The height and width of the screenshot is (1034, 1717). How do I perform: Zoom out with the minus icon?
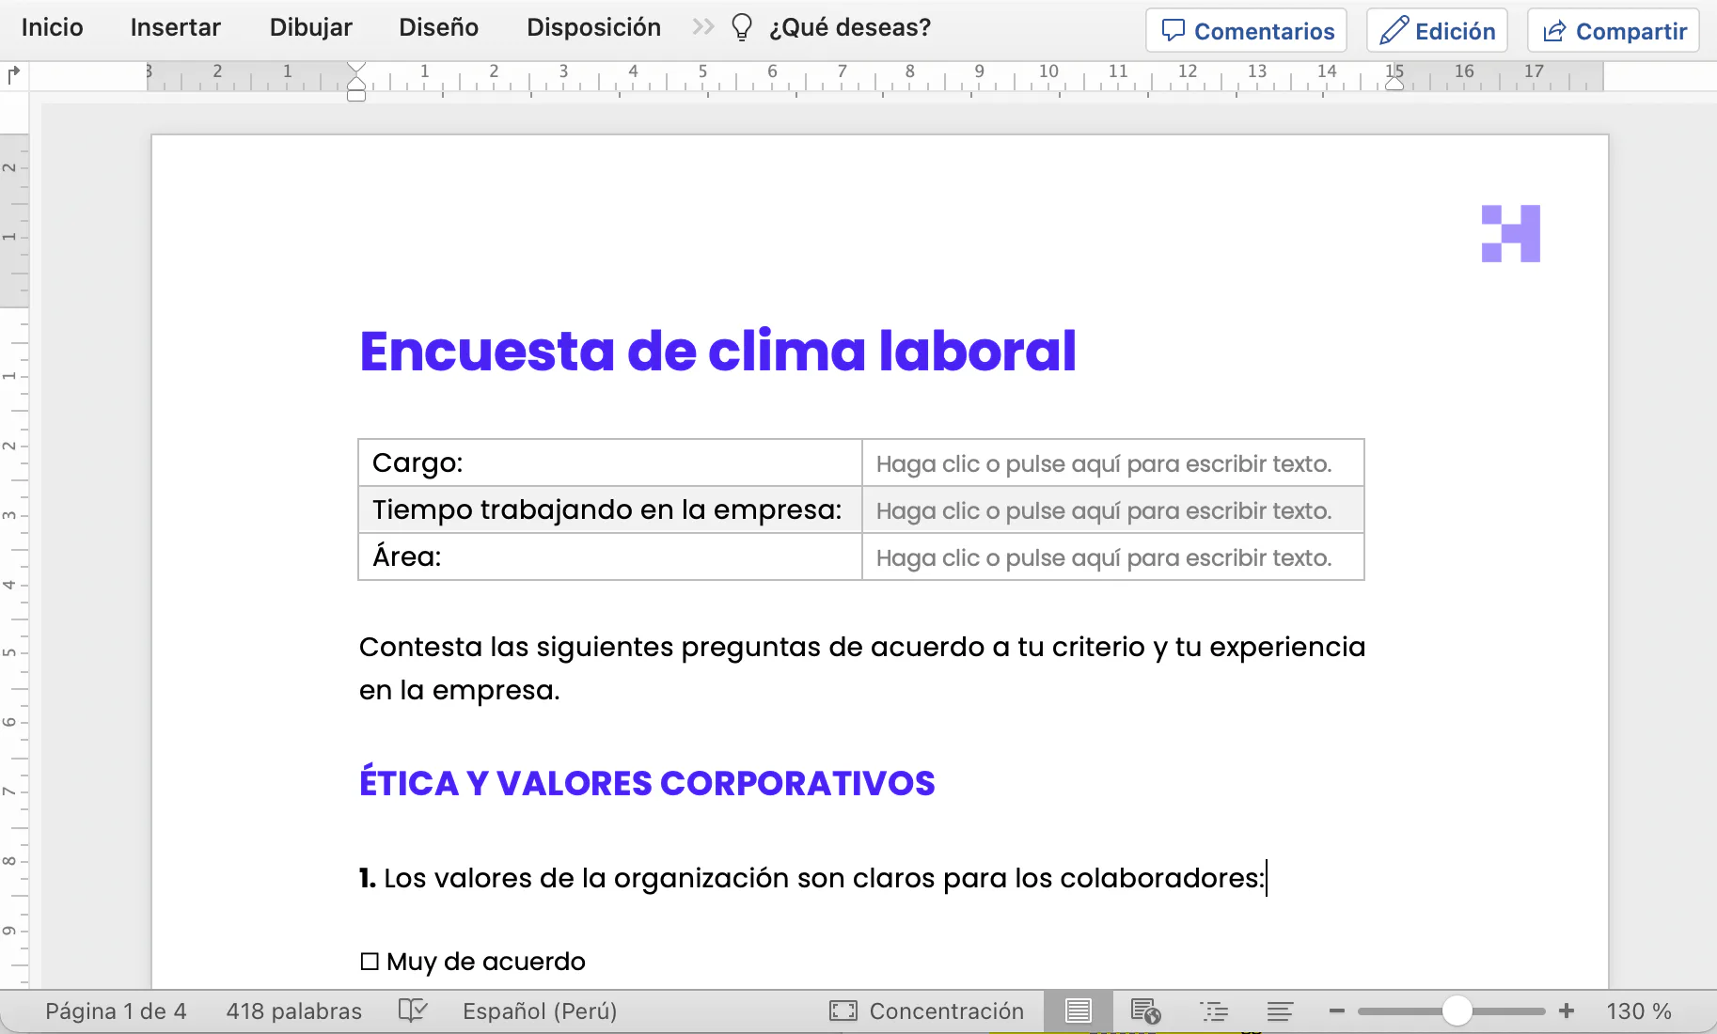(x=1337, y=1010)
